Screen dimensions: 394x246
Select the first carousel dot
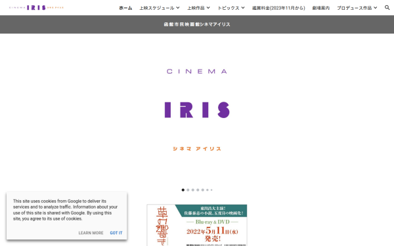[183, 190]
